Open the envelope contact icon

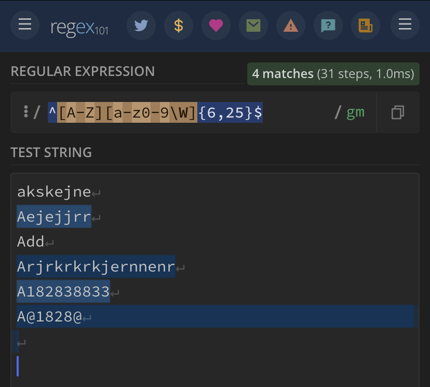coord(253,25)
